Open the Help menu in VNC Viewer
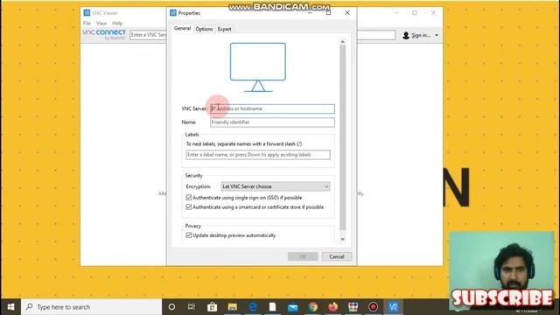The width and height of the screenshot is (560, 315). coord(117,24)
